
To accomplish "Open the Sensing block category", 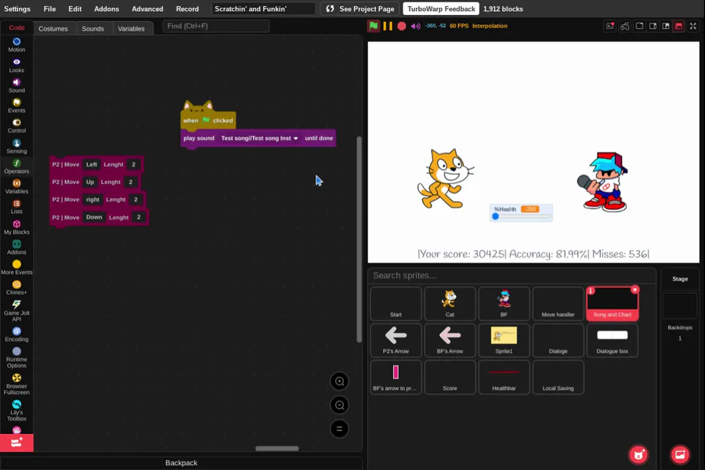I will tap(16, 146).
